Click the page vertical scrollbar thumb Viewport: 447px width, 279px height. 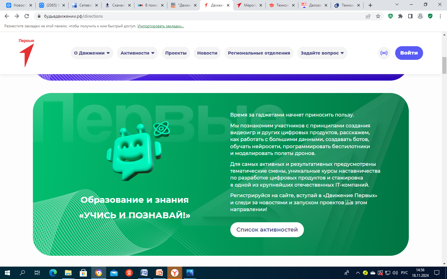click(444, 65)
